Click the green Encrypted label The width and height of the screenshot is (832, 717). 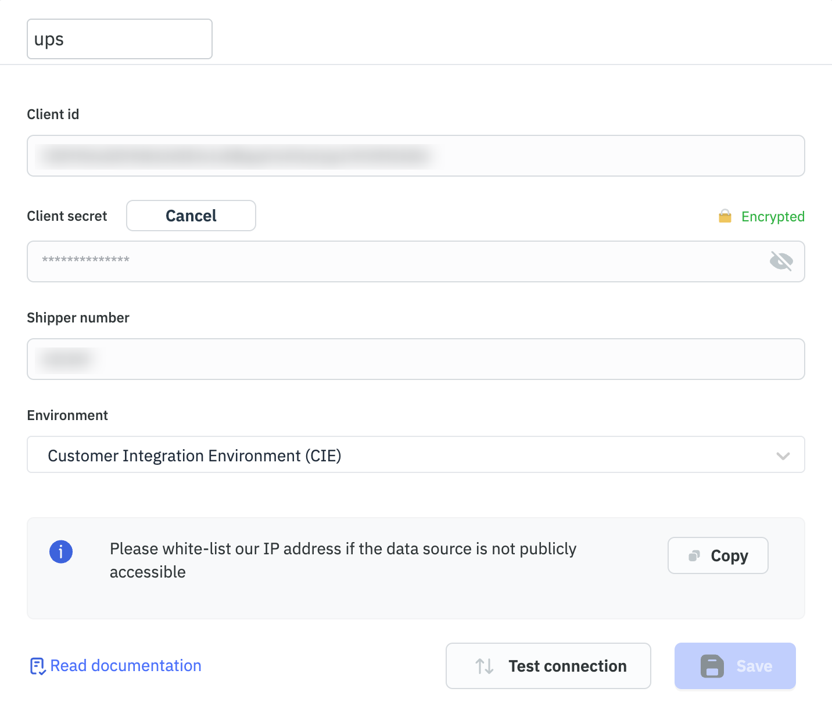pos(772,217)
